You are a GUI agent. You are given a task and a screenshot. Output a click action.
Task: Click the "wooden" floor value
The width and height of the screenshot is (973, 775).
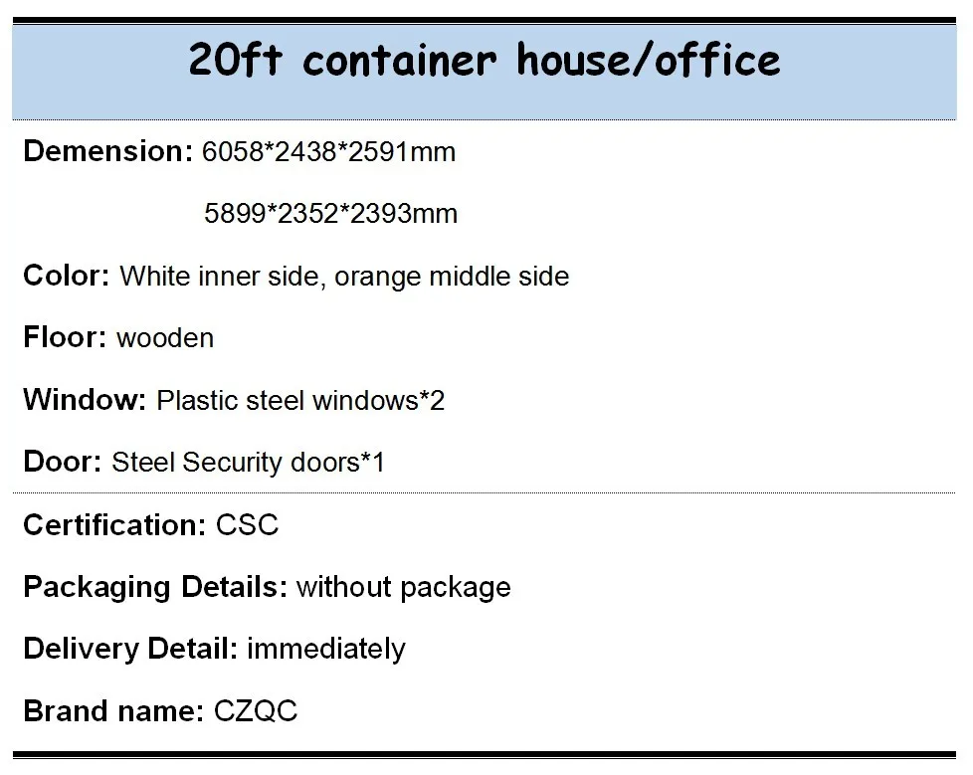click(x=165, y=338)
